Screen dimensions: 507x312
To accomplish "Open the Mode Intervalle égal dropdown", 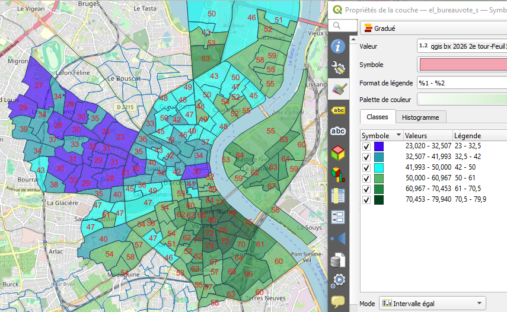I will (x=432, y=303).
